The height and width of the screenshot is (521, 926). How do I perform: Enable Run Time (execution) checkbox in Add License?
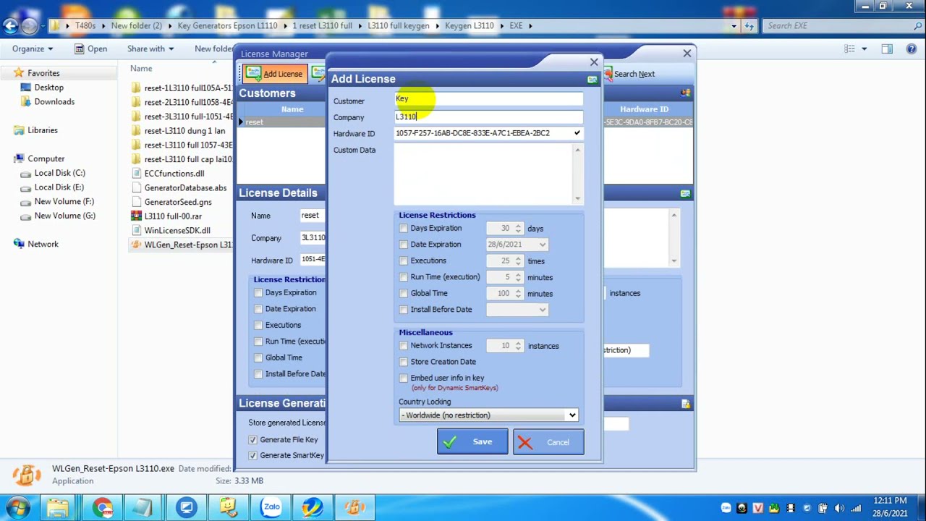[404, 277]
